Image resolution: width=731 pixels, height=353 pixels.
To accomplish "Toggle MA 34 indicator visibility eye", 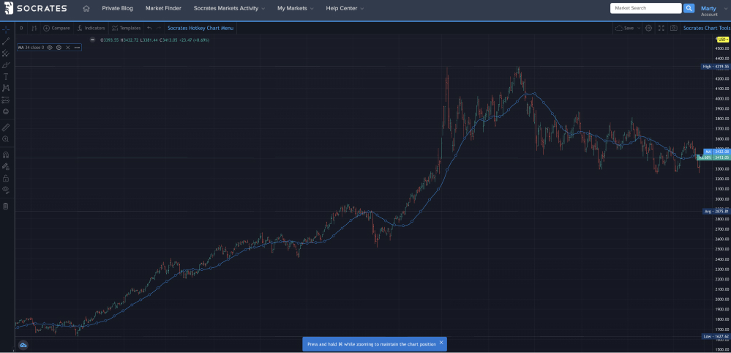I will 50,48.
